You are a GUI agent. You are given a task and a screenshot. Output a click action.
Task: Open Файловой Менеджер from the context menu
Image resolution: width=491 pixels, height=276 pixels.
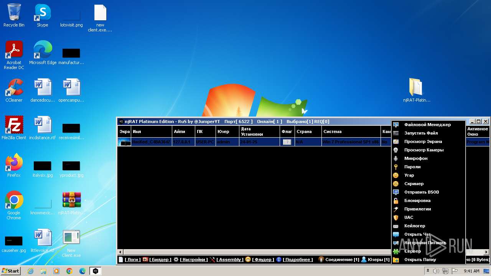[428, 125]
